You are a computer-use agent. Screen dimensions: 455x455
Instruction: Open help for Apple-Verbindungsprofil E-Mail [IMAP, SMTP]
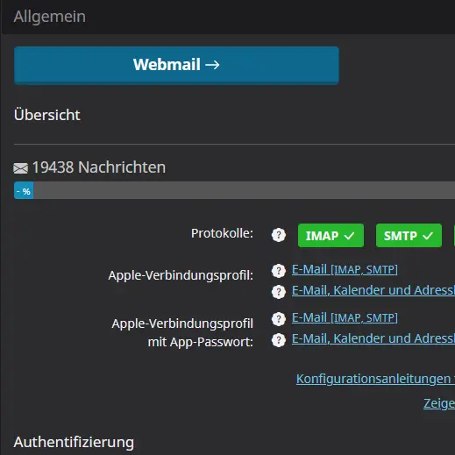coord(279,271)
